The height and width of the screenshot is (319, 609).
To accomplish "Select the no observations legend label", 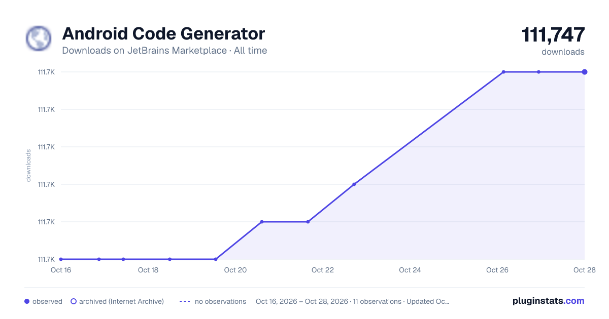I will point(220,301).
